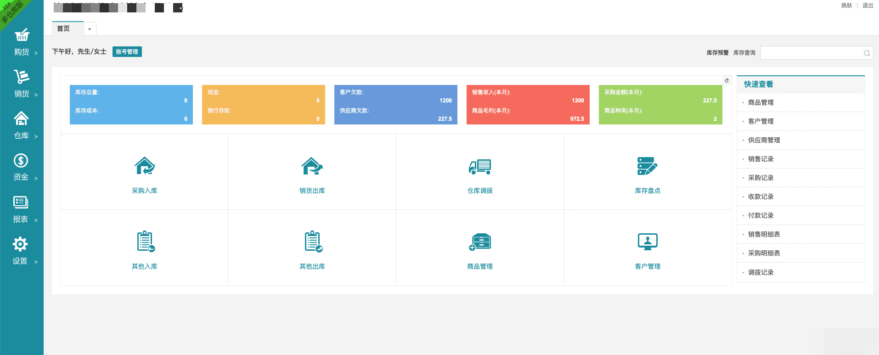
Task: Open 调拨记录 in quick view
Action: click(761, 272)
